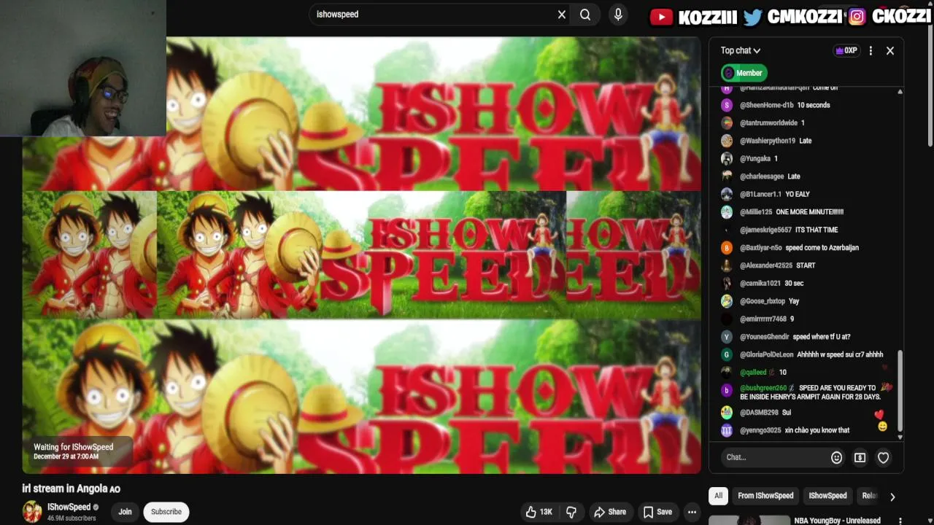Viewport: 934px width, 525px height.
Task: Click username @camika1021 in chat
Action: pos(760,284)
